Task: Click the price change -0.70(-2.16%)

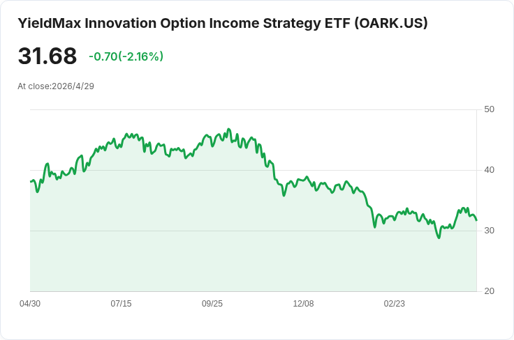Action: (126, 56)
